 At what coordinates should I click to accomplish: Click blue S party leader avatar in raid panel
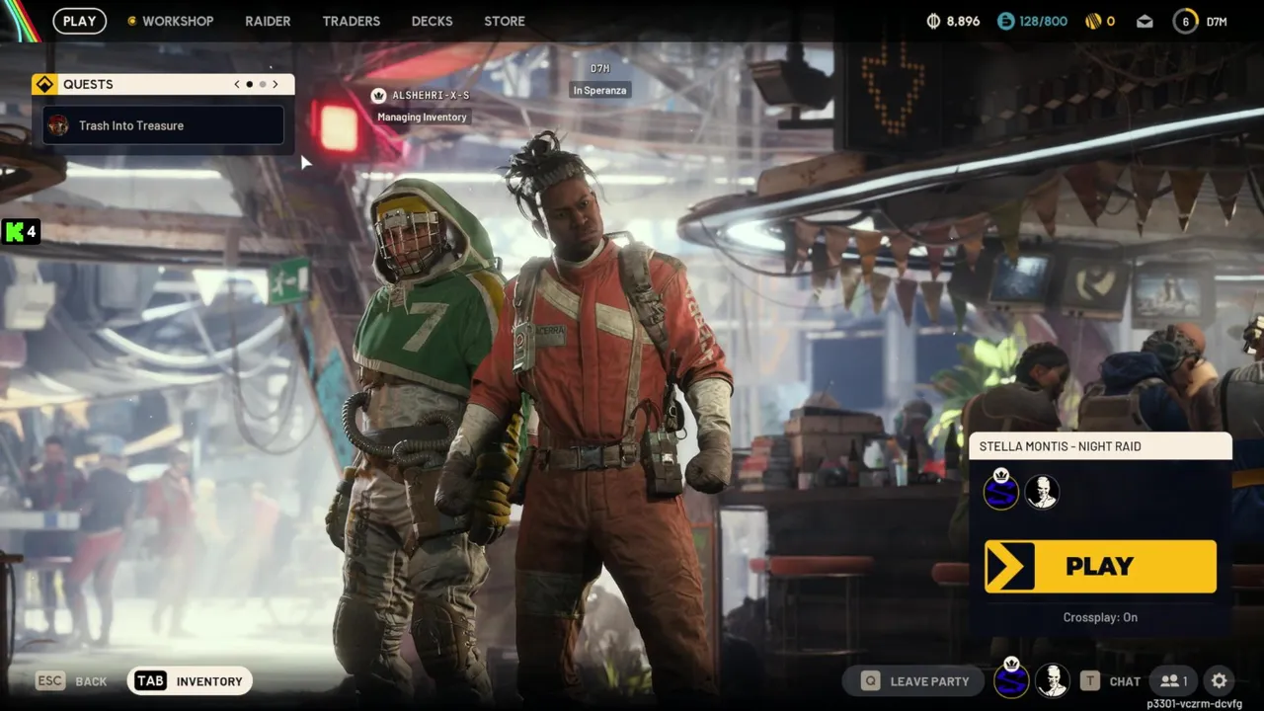point(1001,491)
